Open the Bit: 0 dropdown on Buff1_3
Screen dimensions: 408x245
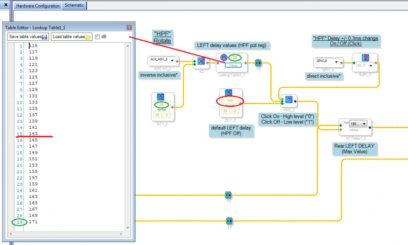[x=371, y=65]
